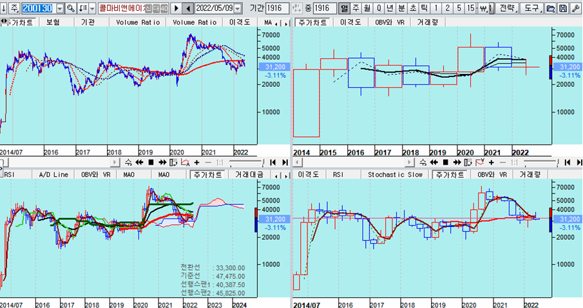Click the play forward arrow next to stock name

(176, 8)
